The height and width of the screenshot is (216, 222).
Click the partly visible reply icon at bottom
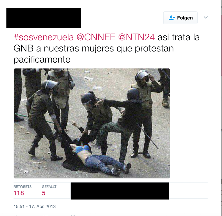[x=16, y=215]
